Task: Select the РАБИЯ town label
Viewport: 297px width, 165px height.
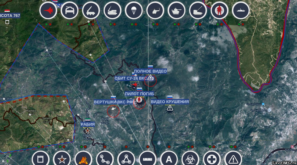Action: click(88, 124)
